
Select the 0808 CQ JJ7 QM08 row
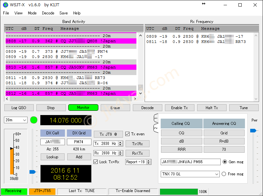click(71, 41)
